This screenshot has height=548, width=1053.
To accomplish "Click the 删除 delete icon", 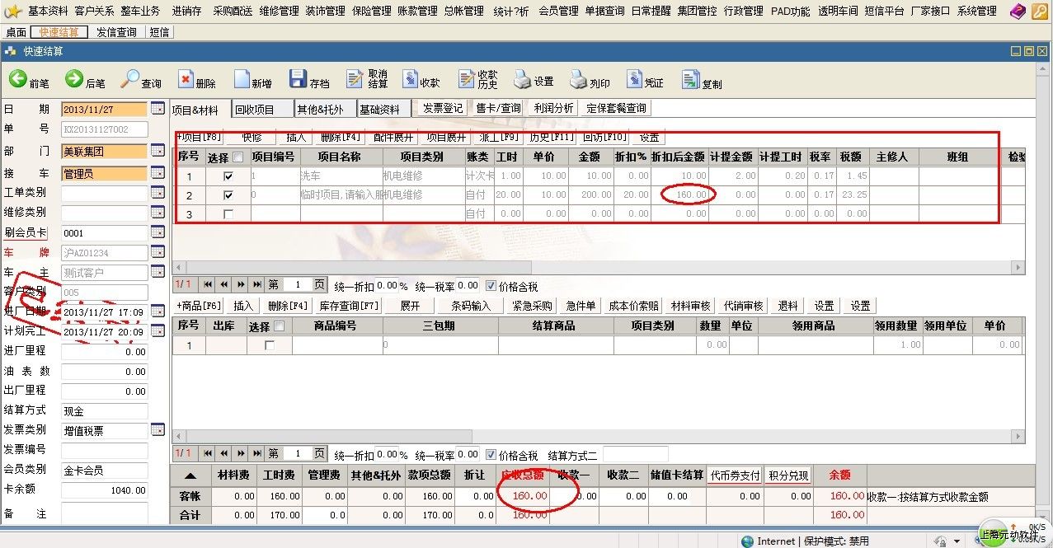I will (x=186, y=80).
